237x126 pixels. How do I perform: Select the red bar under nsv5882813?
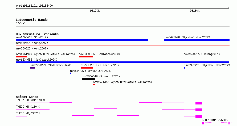[x=87, y=68]
